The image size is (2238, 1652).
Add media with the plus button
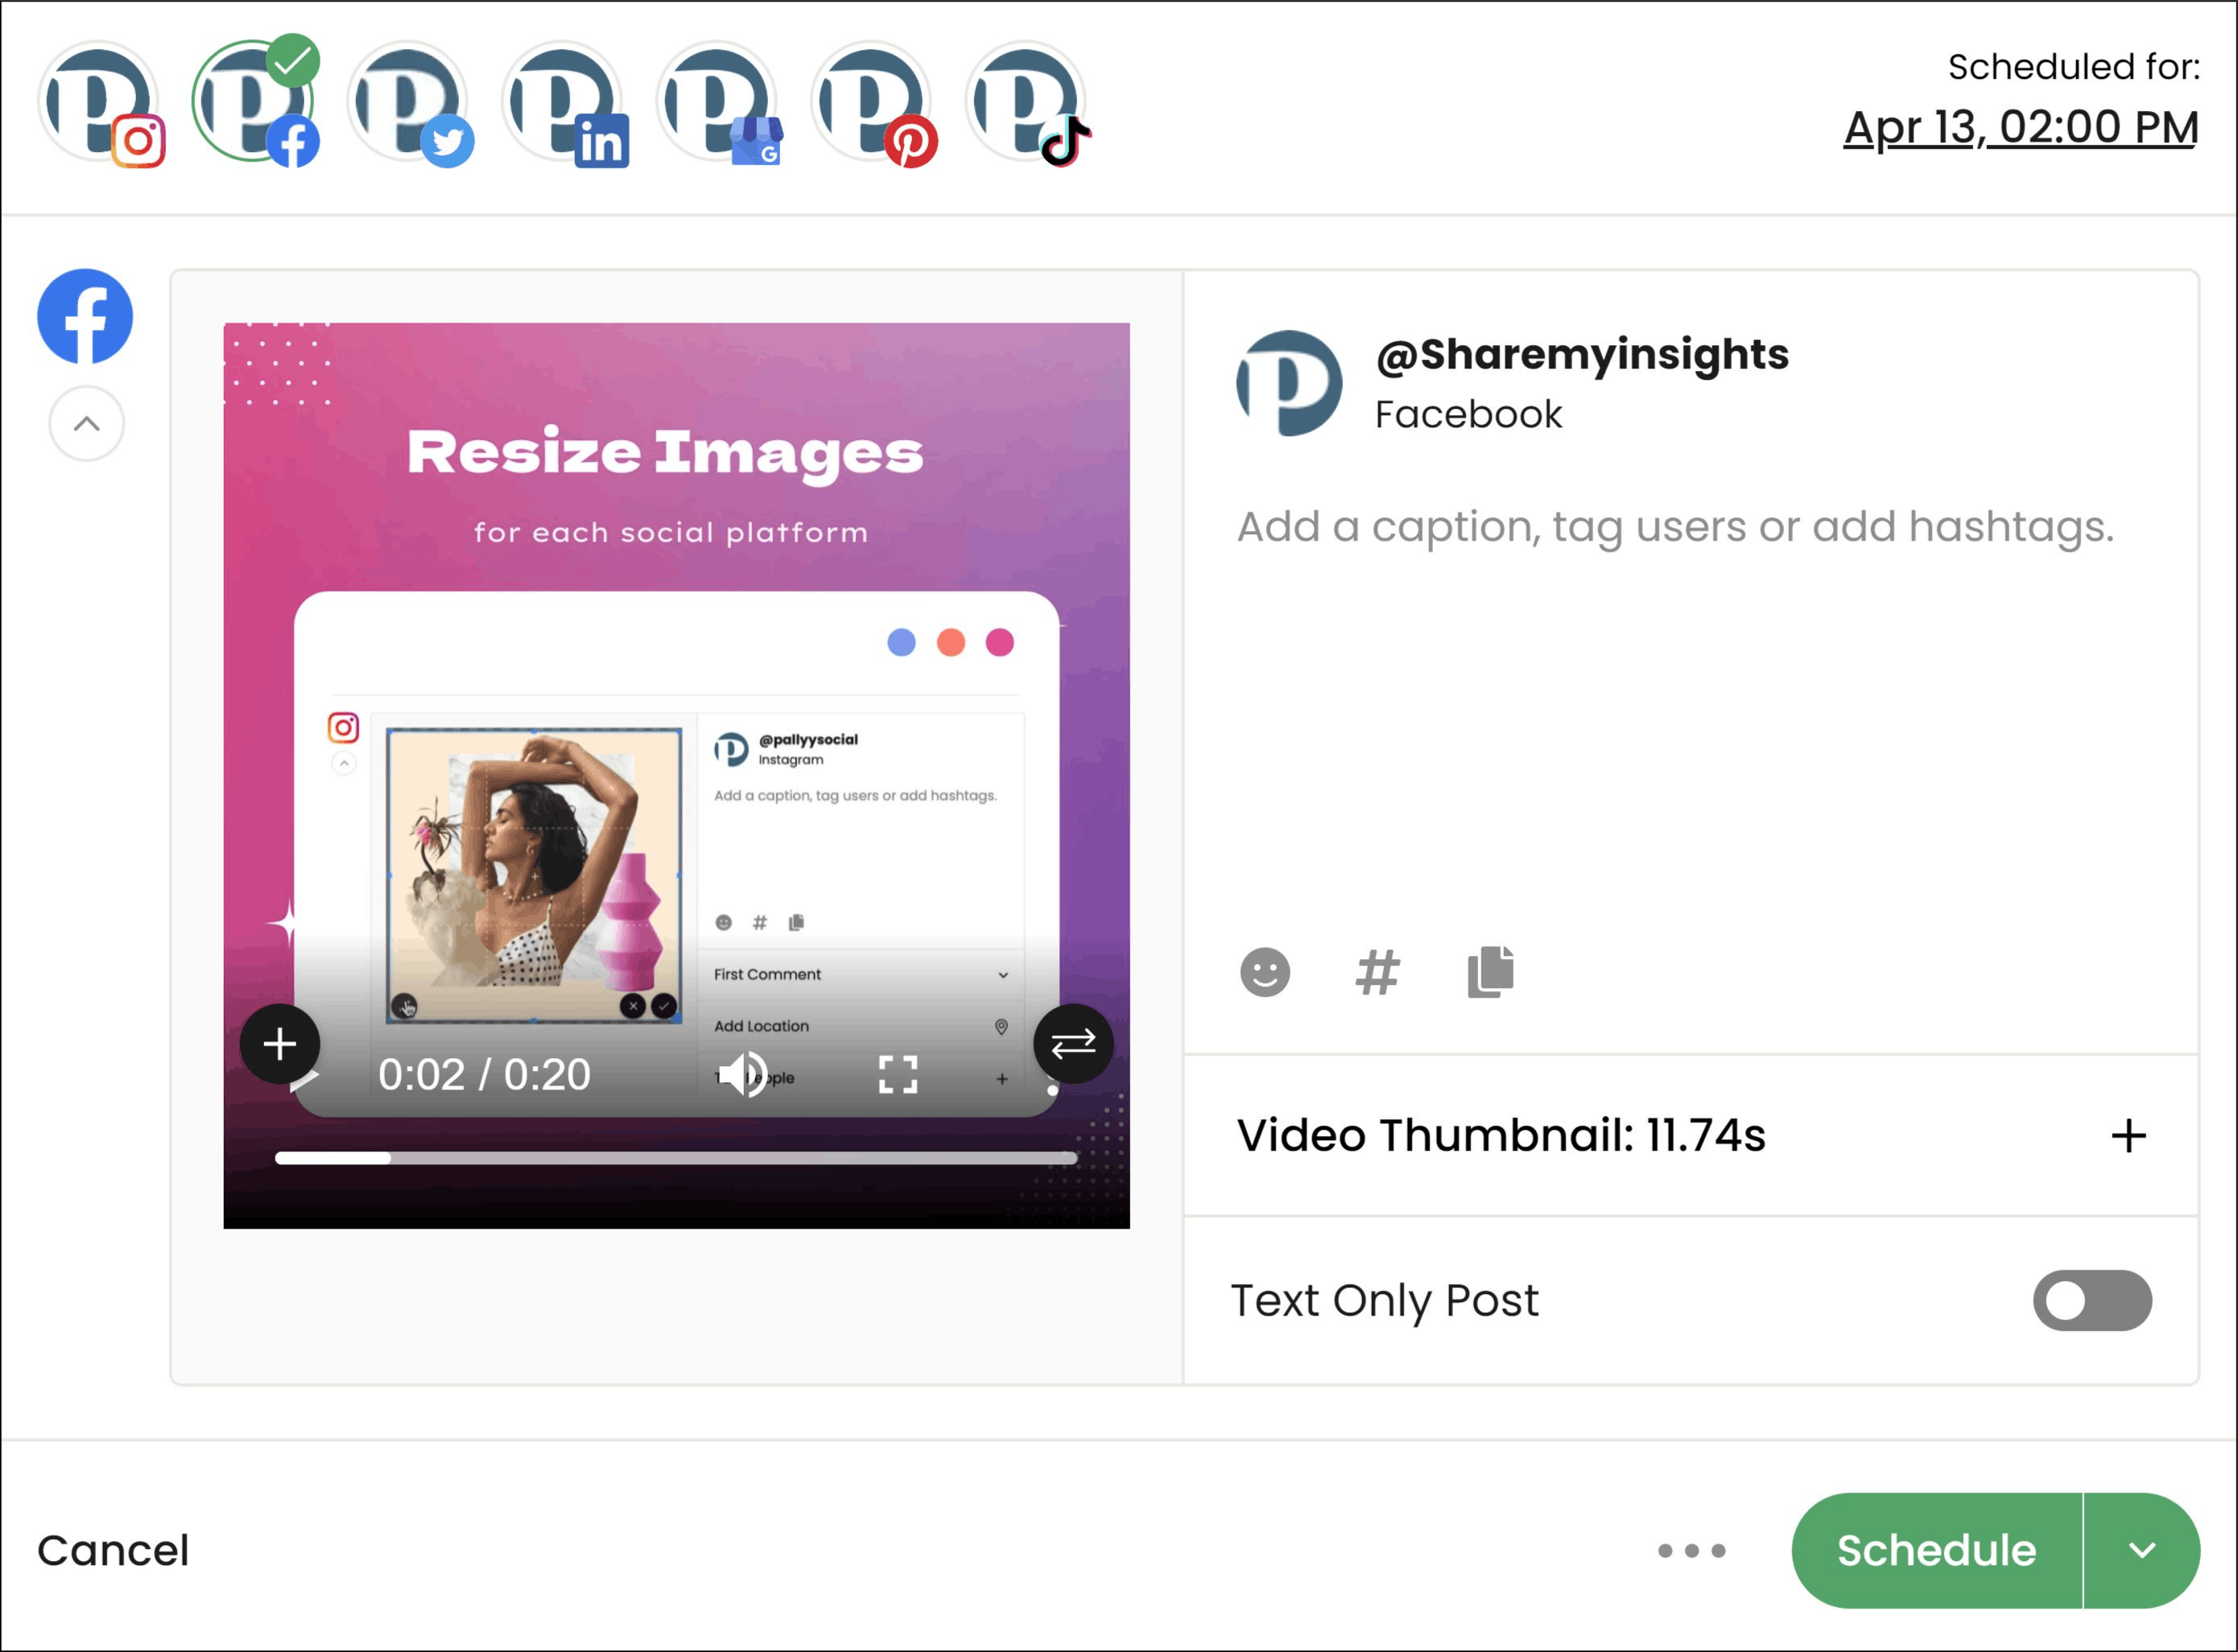(x=280, y=1044)
